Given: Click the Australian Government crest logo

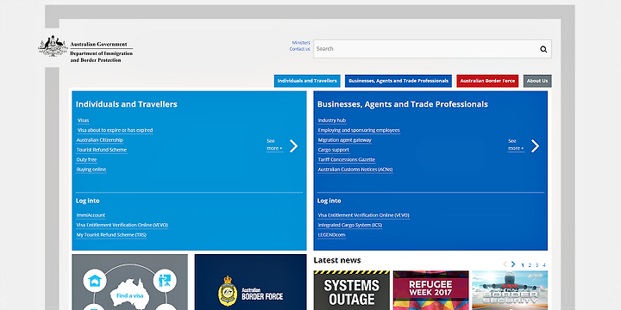Looking at the screenshot, I should [53, 46].
